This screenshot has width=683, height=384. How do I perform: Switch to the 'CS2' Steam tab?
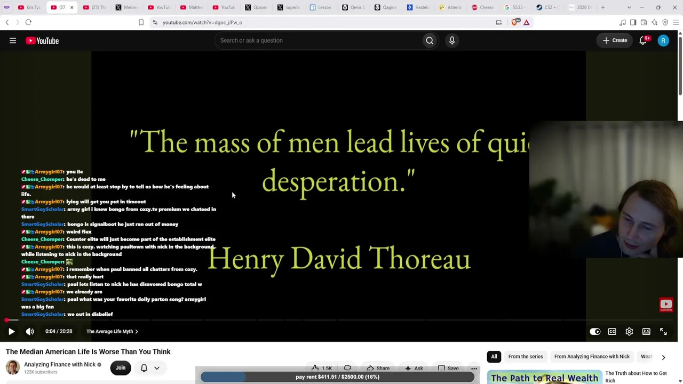pos(547,7)
